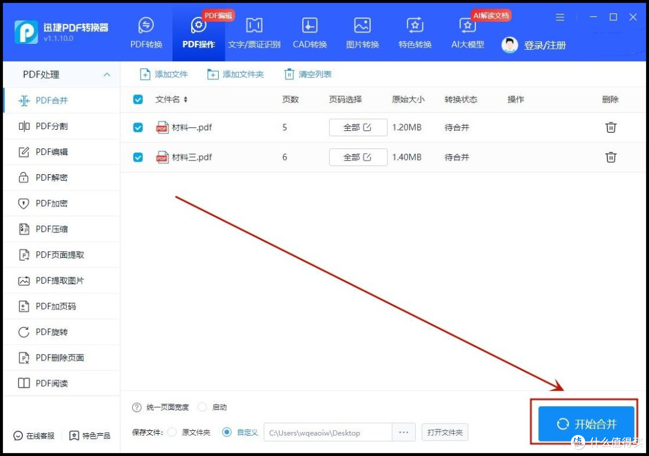Sort by 文件名 column arrow
Screen dimensions: 649x456
tap(186, 99)
